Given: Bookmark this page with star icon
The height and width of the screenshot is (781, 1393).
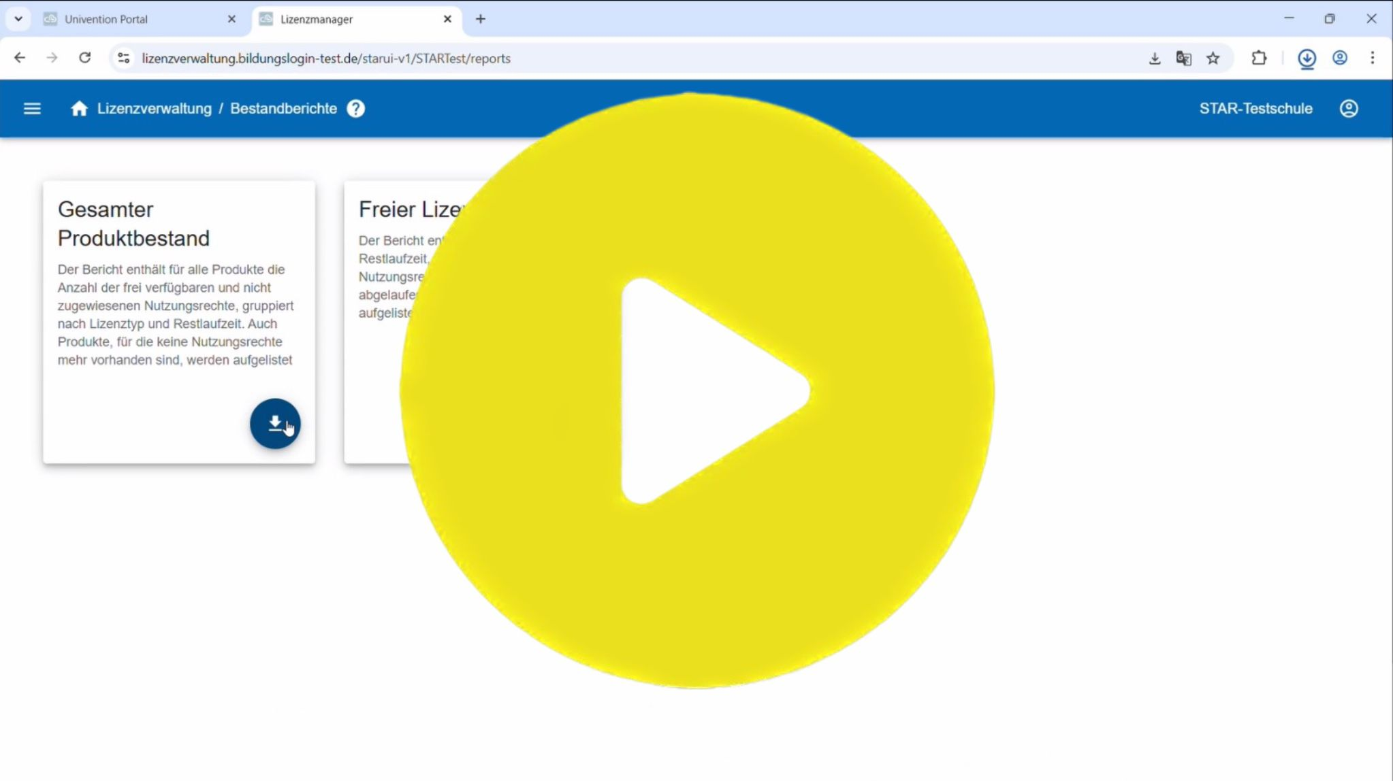Looking at the screenshot, I should [1213, 59].
